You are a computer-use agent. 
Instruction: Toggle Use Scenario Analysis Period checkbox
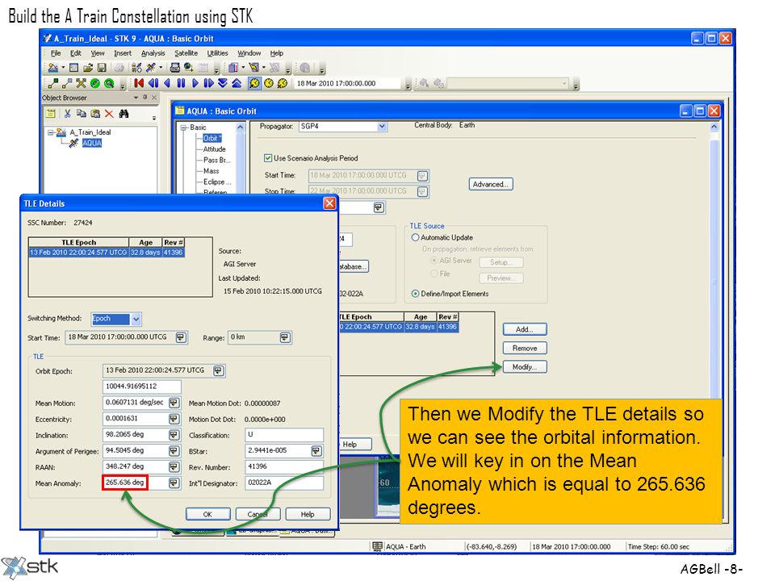click(x=268, y=158)
